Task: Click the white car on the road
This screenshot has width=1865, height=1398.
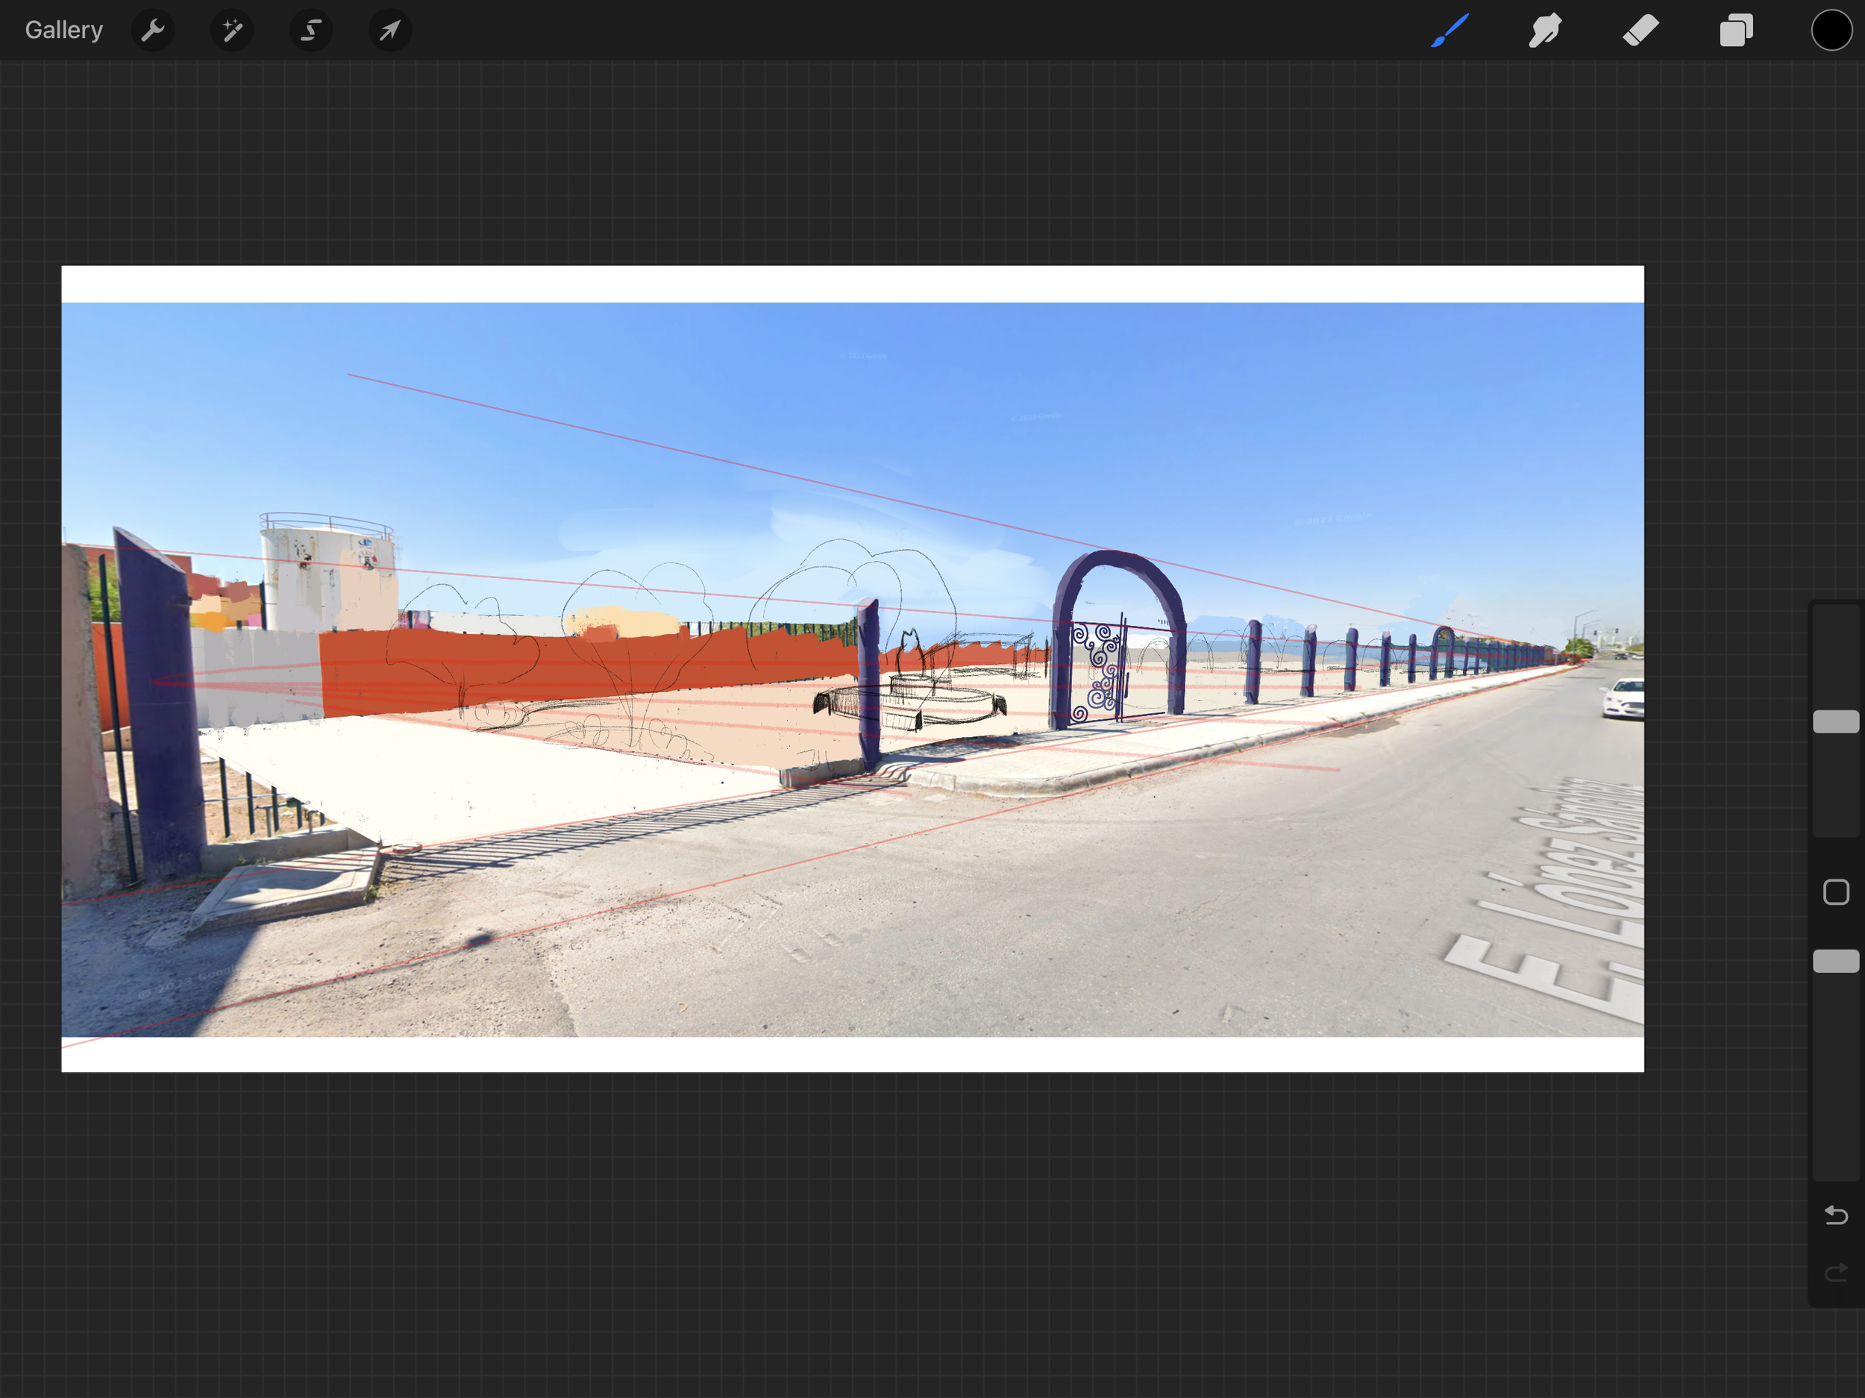Action: [1624, 699]
